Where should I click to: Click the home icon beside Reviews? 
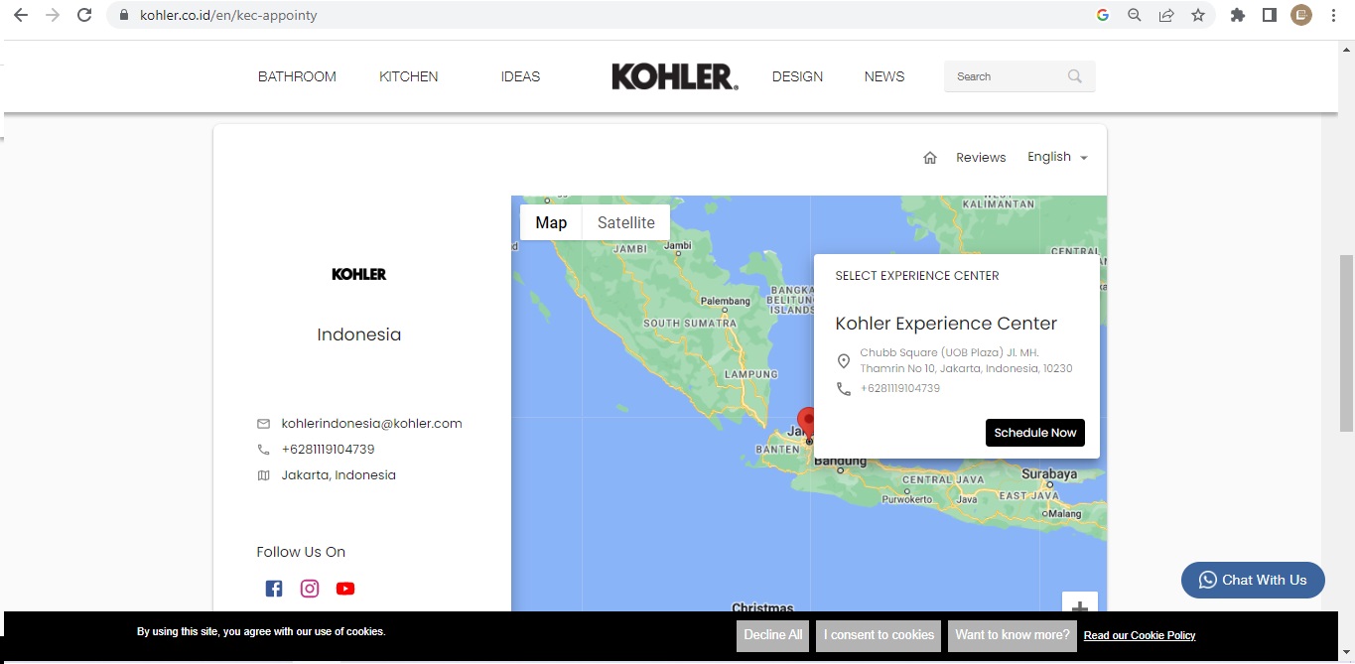point(930,158)
